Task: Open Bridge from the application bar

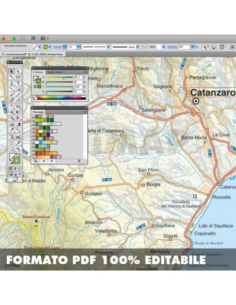Action: click(33, 38)
